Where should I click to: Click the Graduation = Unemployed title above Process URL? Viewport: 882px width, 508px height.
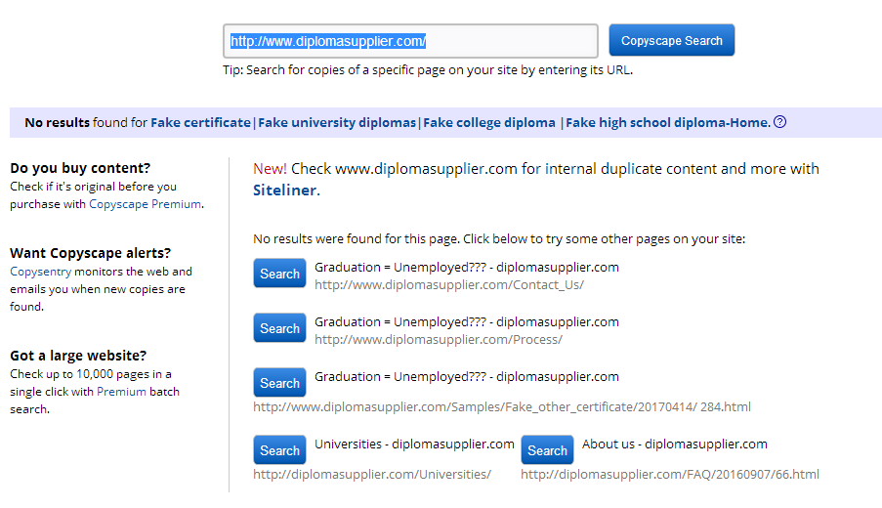(x=466, y=322)
